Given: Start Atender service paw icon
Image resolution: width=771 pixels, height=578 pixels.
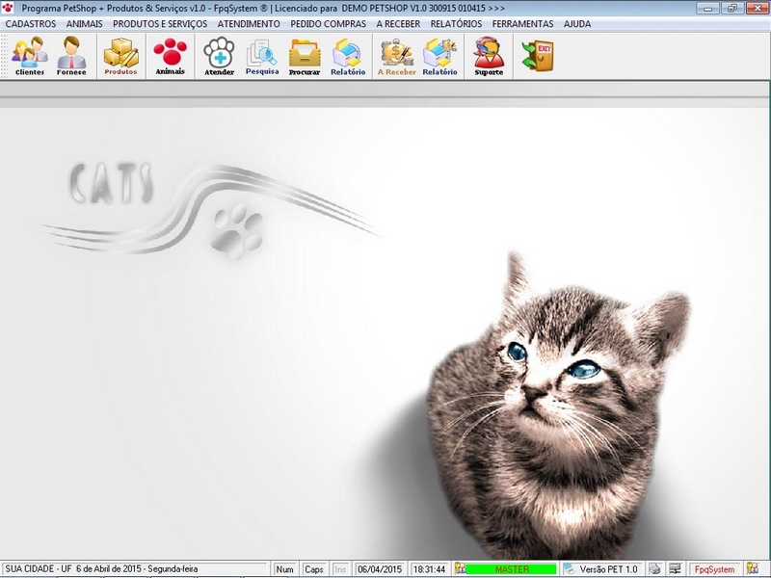Looking at the screenshot, I should (x=220, y=56).
